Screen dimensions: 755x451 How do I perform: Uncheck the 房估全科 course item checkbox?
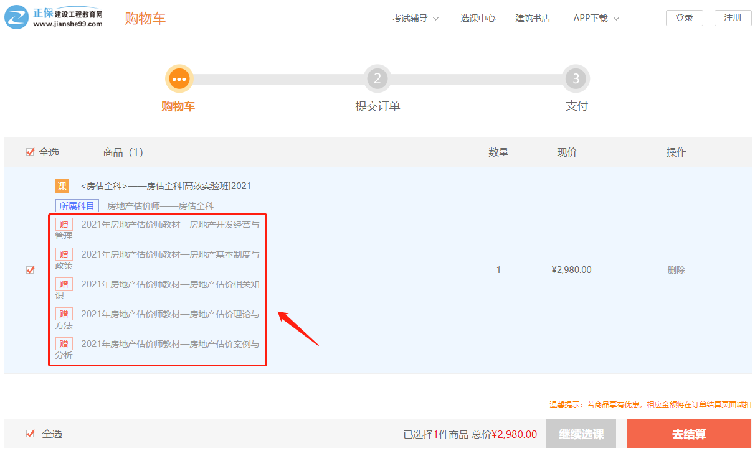(30, 270)
